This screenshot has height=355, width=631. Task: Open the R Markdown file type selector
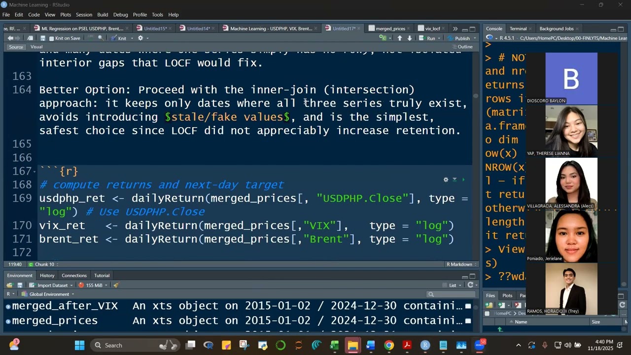461,264
